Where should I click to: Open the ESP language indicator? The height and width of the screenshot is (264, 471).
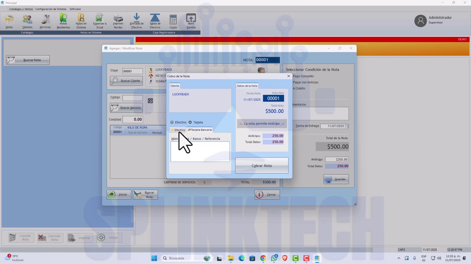[x=424, y=258]
